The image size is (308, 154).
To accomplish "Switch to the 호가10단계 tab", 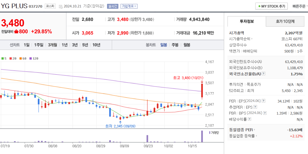I will 285,21.
